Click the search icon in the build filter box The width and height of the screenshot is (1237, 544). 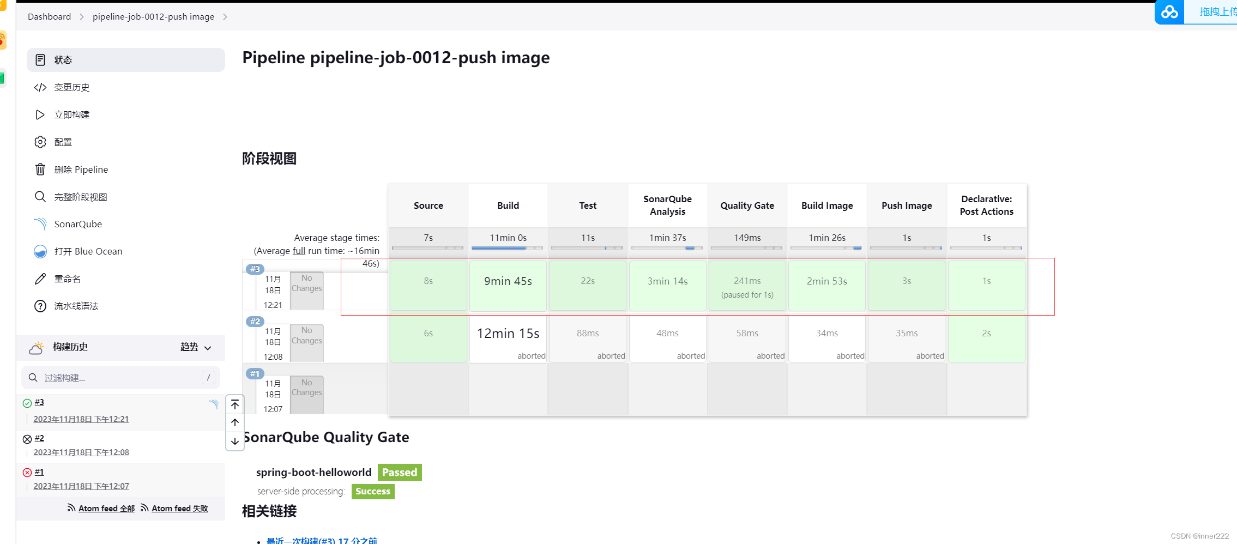coord(33,378)
